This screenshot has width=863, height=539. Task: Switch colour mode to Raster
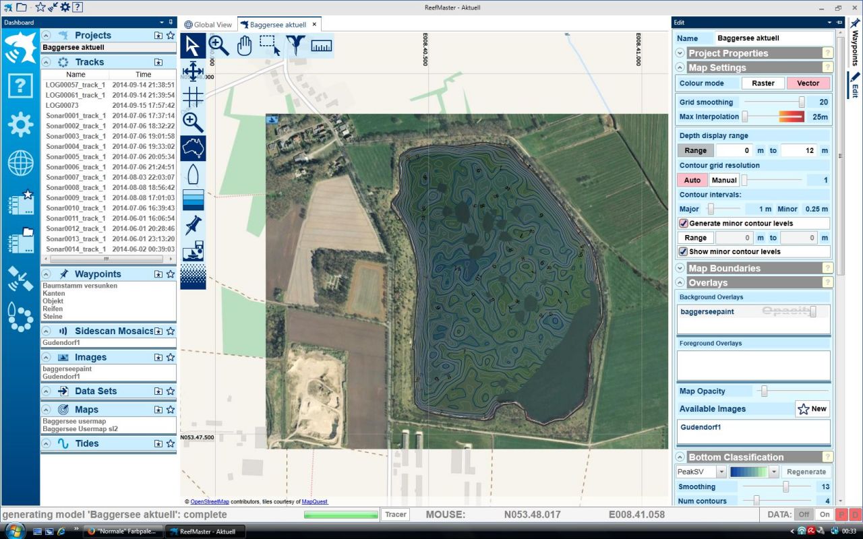click(763, 84)
